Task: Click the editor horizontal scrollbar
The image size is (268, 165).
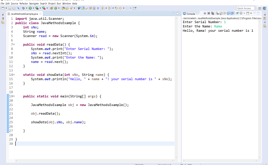Action: pos(94,160)
